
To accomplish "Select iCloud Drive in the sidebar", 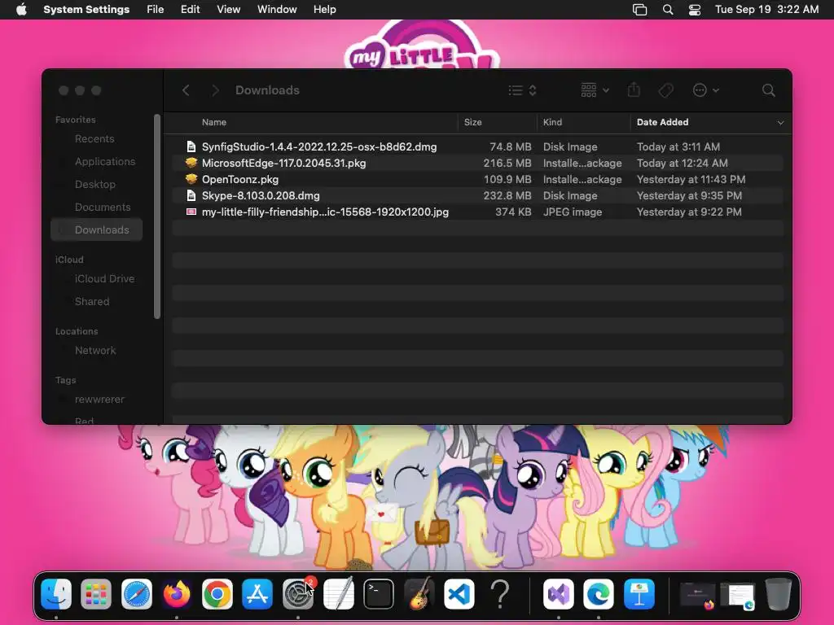I will pos(96,278).
